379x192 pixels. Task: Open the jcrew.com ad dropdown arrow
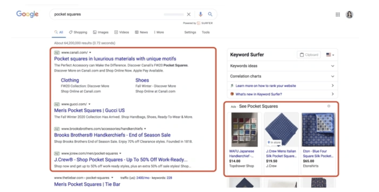[120, 154]
